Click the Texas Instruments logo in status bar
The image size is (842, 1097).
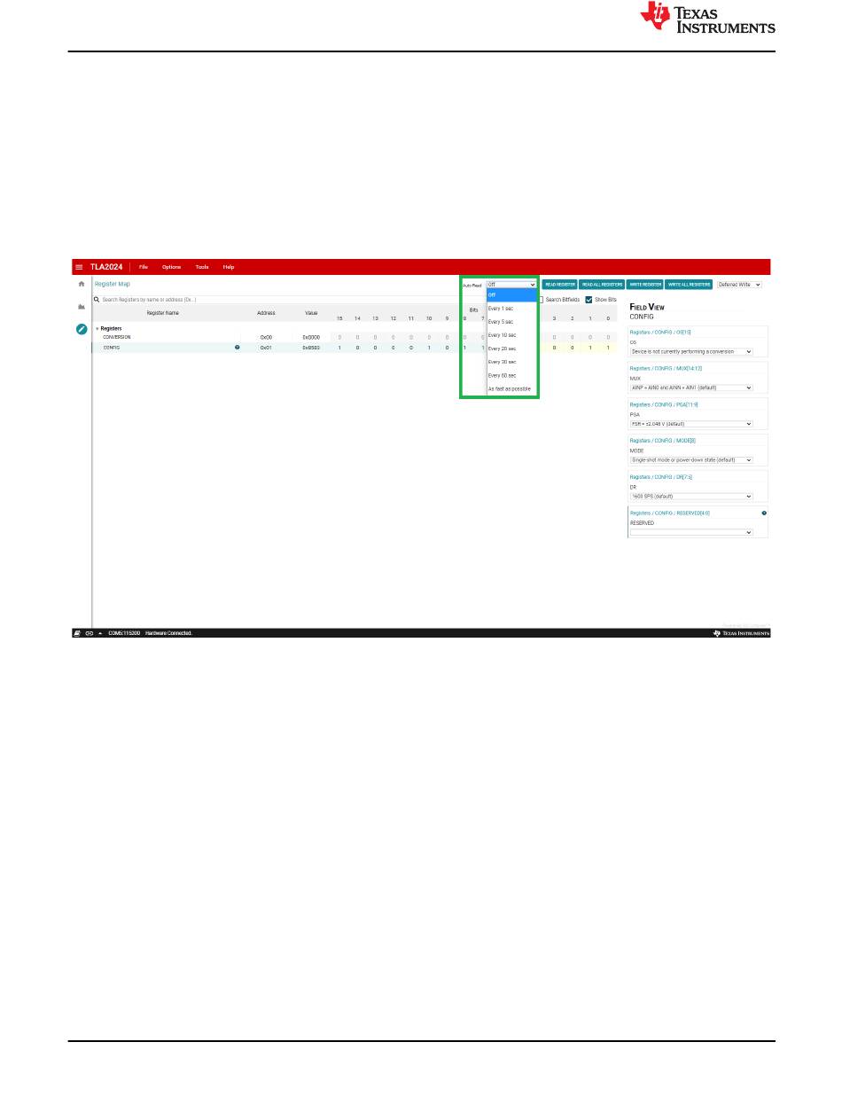pos(742,633)
